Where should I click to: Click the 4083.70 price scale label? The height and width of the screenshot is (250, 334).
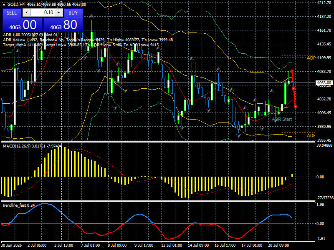click(324, 71)
